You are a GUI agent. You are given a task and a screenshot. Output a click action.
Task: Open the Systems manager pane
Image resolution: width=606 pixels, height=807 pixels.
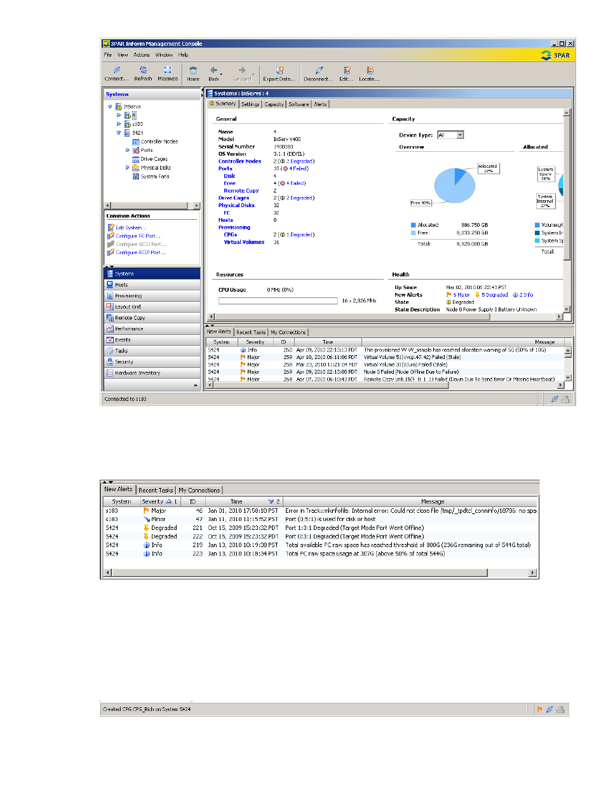(x=152, y=273)
